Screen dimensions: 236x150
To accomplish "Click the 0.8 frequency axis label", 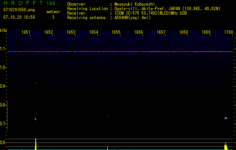I will point(3,105).
